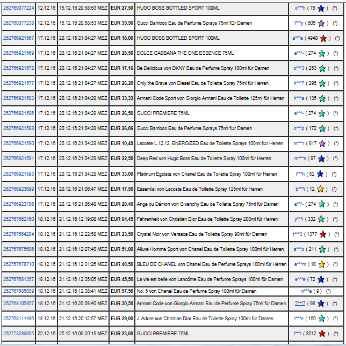Open buyer profile a***e with score 4948
The image size is (346, 346).
(x=298, y=38)
